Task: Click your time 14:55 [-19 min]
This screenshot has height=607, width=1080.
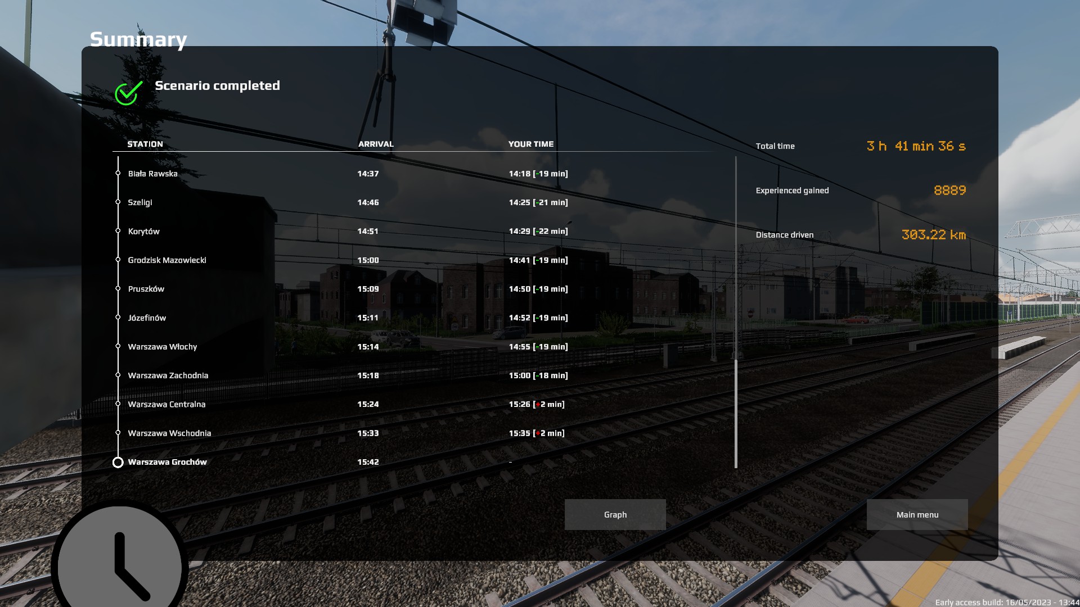Action: click(538, 347)
